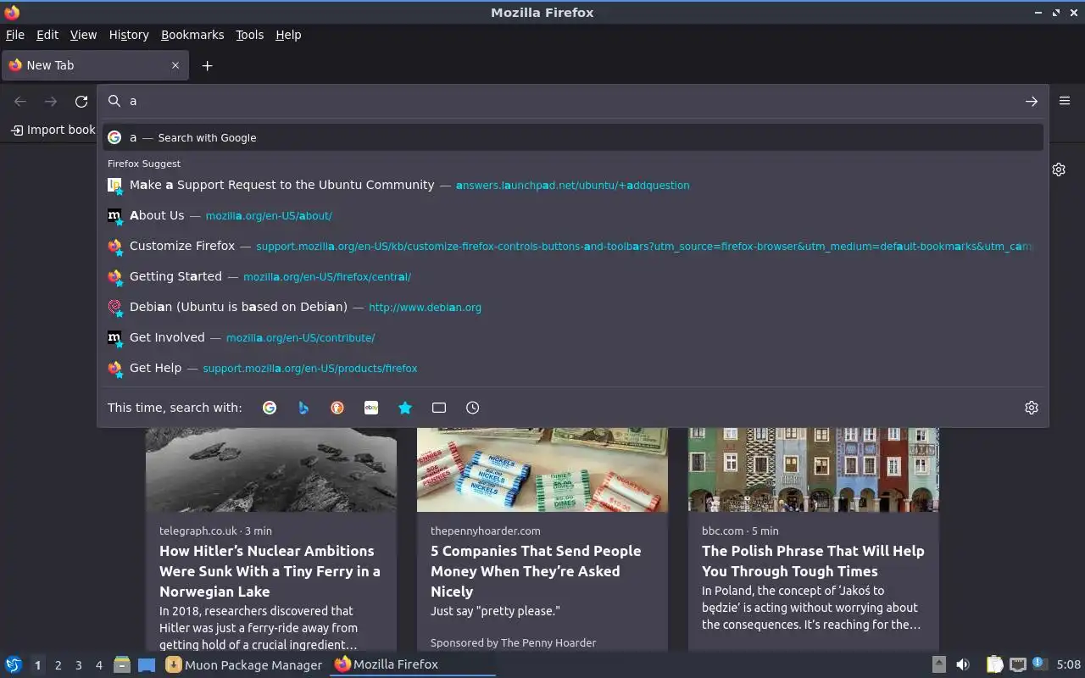
Task: Search this time with Bing icon
Action: [303, 408]
